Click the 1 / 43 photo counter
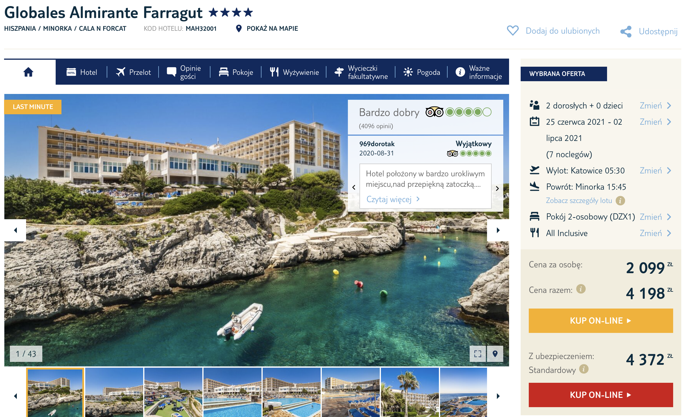The width and height of the screenshot is (683, 417). point(26,354)
